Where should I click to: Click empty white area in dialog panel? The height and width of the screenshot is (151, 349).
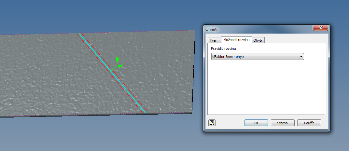click(x=266, y=88)
